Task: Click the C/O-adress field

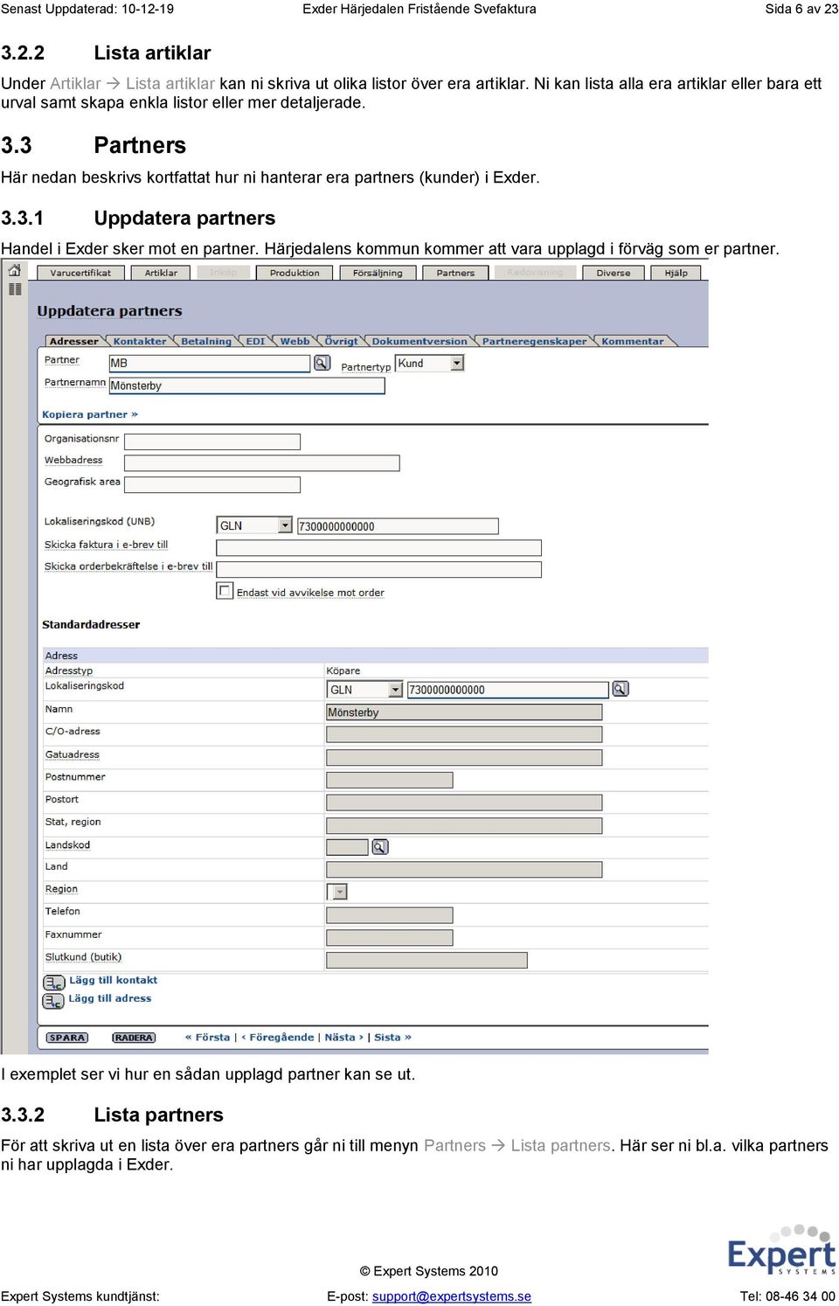Action: [x=464, y=734]
